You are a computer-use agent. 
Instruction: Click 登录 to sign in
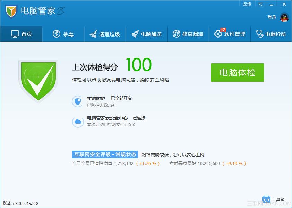[x=273, y=17]
